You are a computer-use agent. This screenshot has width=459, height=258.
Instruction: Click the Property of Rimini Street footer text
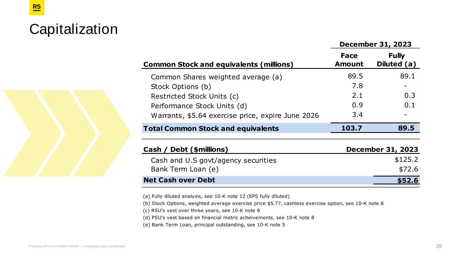77,246
